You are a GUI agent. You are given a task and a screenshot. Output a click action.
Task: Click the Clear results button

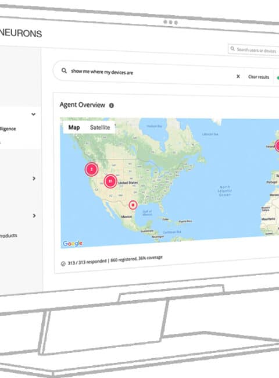pyautogui.click(x=259, y=77)
